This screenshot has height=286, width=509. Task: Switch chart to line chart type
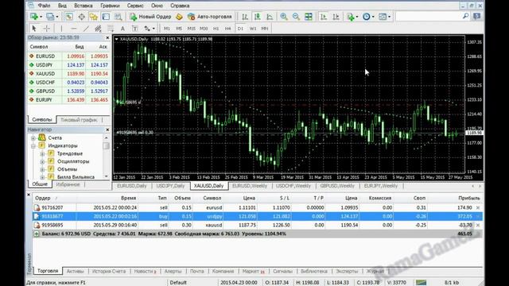pos(270,17)
